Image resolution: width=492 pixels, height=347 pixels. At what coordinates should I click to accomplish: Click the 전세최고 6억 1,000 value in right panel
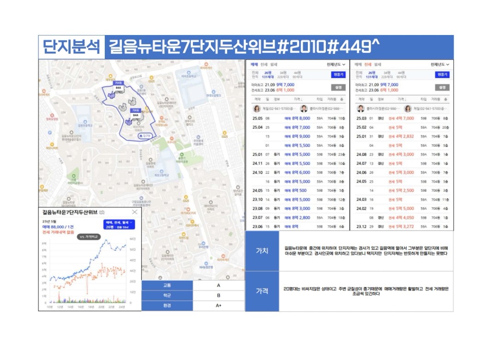coord(390,90)
